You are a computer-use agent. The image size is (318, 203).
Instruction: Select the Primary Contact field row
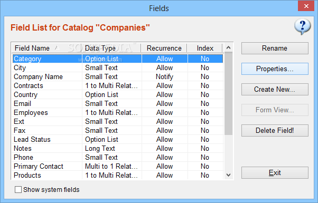118,167
